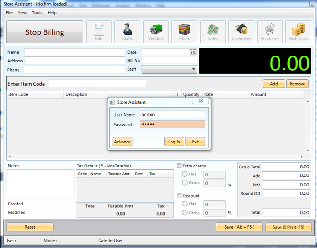Click the Phone input field

pos(75,69)
